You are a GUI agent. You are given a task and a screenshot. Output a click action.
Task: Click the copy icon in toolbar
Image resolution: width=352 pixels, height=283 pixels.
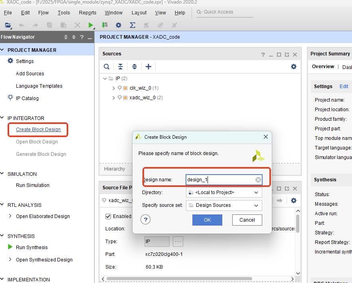pos(49,25)
